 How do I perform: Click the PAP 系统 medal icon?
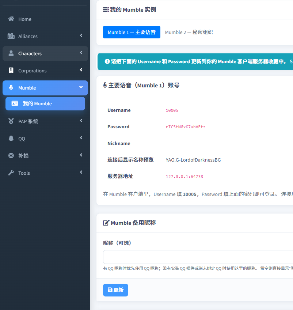pyautogui.click(x=11, y=121)
